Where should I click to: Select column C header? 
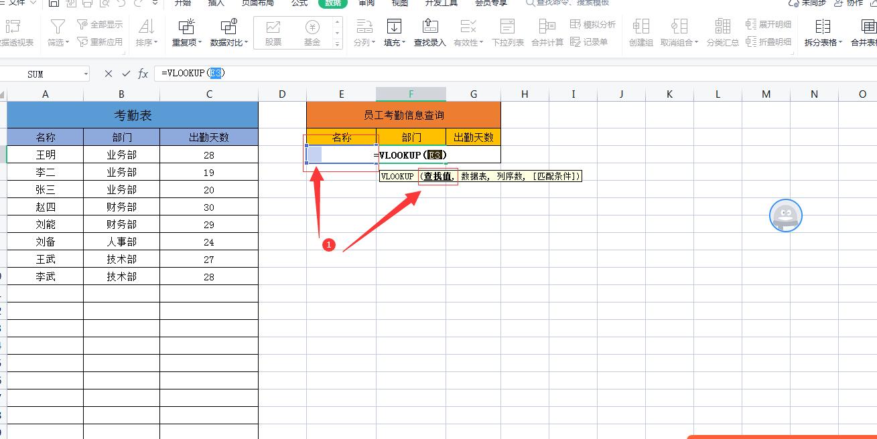(209, 94)
